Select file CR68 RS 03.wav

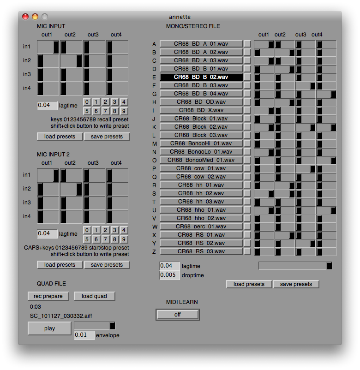coord(201,251)
